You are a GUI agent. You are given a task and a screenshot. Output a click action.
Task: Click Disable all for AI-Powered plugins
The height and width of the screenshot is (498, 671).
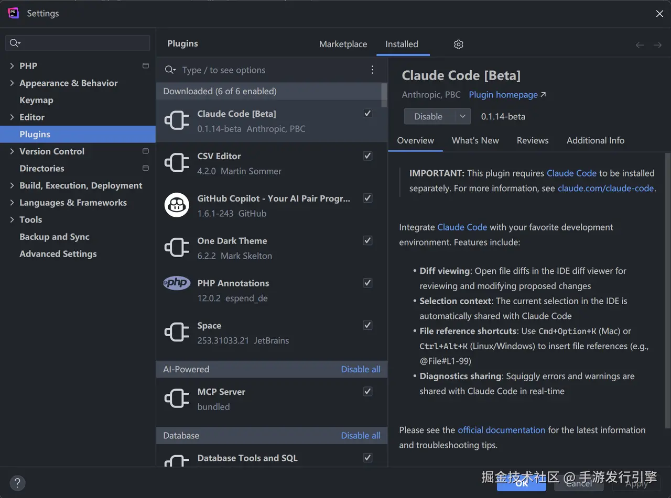tap(361, 369)
